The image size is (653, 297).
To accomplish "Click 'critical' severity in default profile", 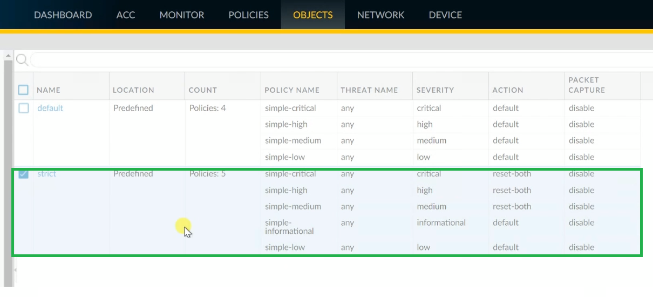I will [x=429, y=108].
